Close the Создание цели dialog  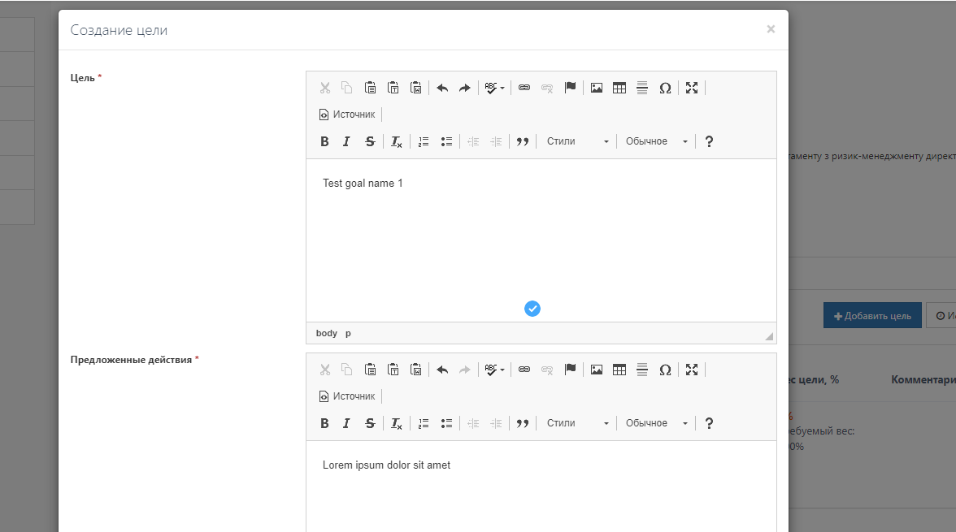tap(771, 29)
